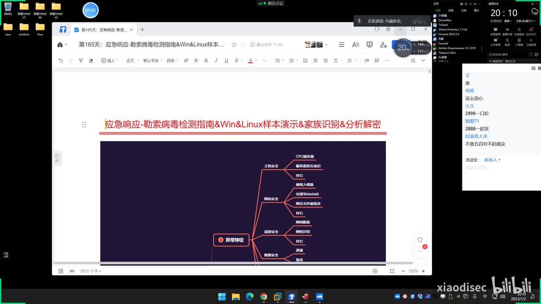Image resolution: width=541 pixels, height=304 pixels.
Task: Open the red font color picker
Action: click(x=252, y=61)
